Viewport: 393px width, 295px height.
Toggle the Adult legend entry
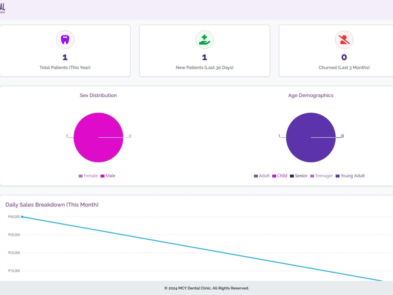[262, 176]
